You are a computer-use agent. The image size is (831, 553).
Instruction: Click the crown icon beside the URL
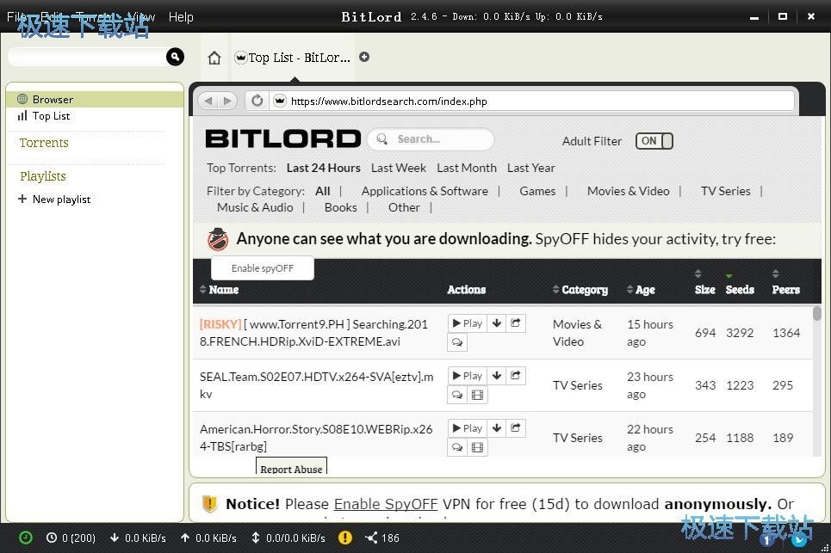point(280,101)
